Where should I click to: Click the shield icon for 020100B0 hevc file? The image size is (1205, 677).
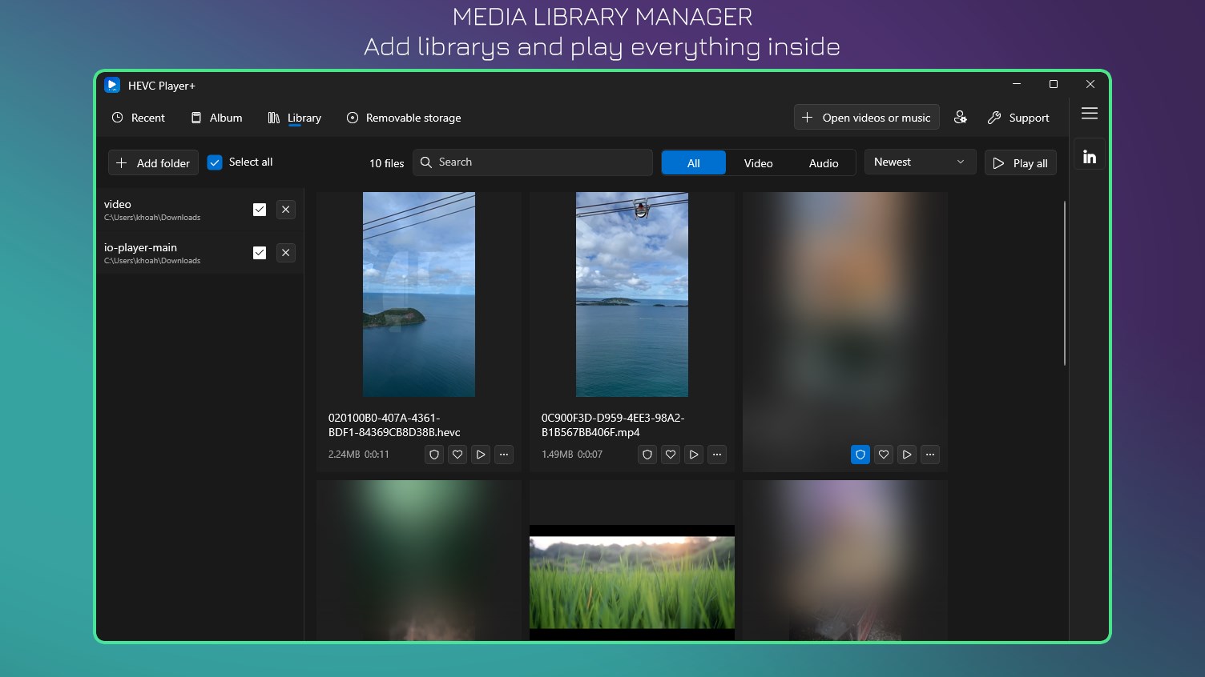(x=434, y=455)
